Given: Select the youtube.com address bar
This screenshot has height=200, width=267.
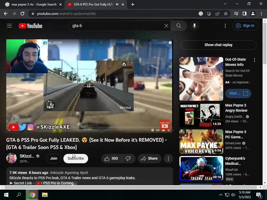Looking at the screenshot, I should pyautogui.click(x=112, y=14).
